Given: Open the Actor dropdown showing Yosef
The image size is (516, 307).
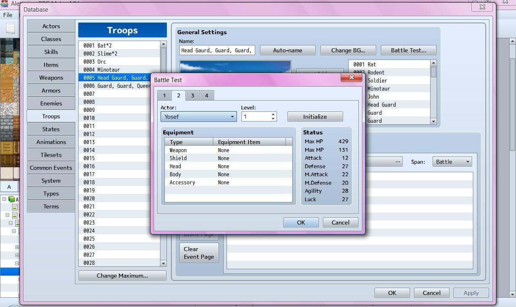Looking at the screenshot, I should (x=198, y=117).
